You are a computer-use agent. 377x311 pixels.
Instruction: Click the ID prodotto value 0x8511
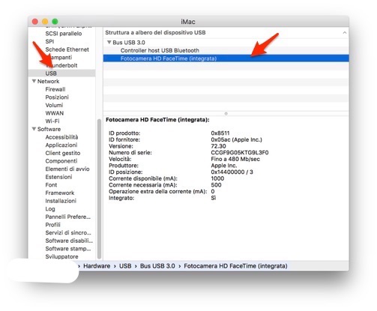(220, 133)
